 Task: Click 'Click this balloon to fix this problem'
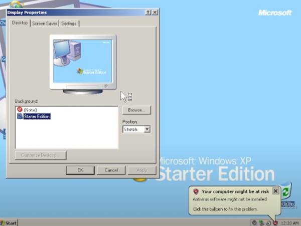(225, 209)
